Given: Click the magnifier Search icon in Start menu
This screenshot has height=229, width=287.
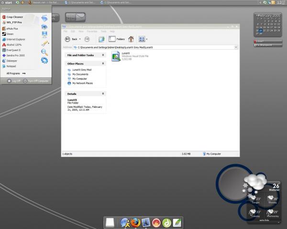Looking at the screenshot, I should pos(44,52).
